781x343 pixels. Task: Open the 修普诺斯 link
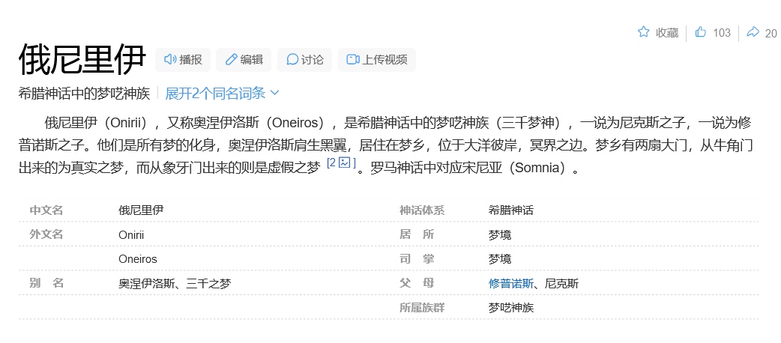coord(511,284)
